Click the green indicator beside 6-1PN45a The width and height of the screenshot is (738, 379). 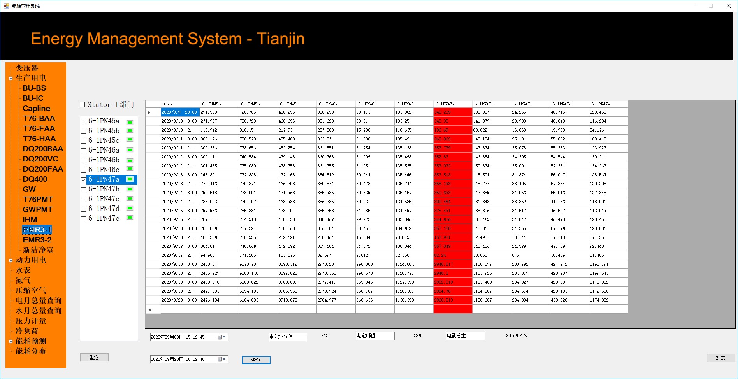point(130,122)
